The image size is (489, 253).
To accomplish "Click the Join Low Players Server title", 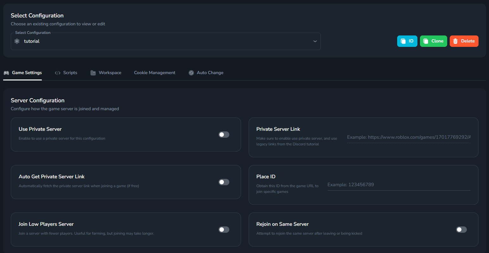I will (x=46, y=224).
